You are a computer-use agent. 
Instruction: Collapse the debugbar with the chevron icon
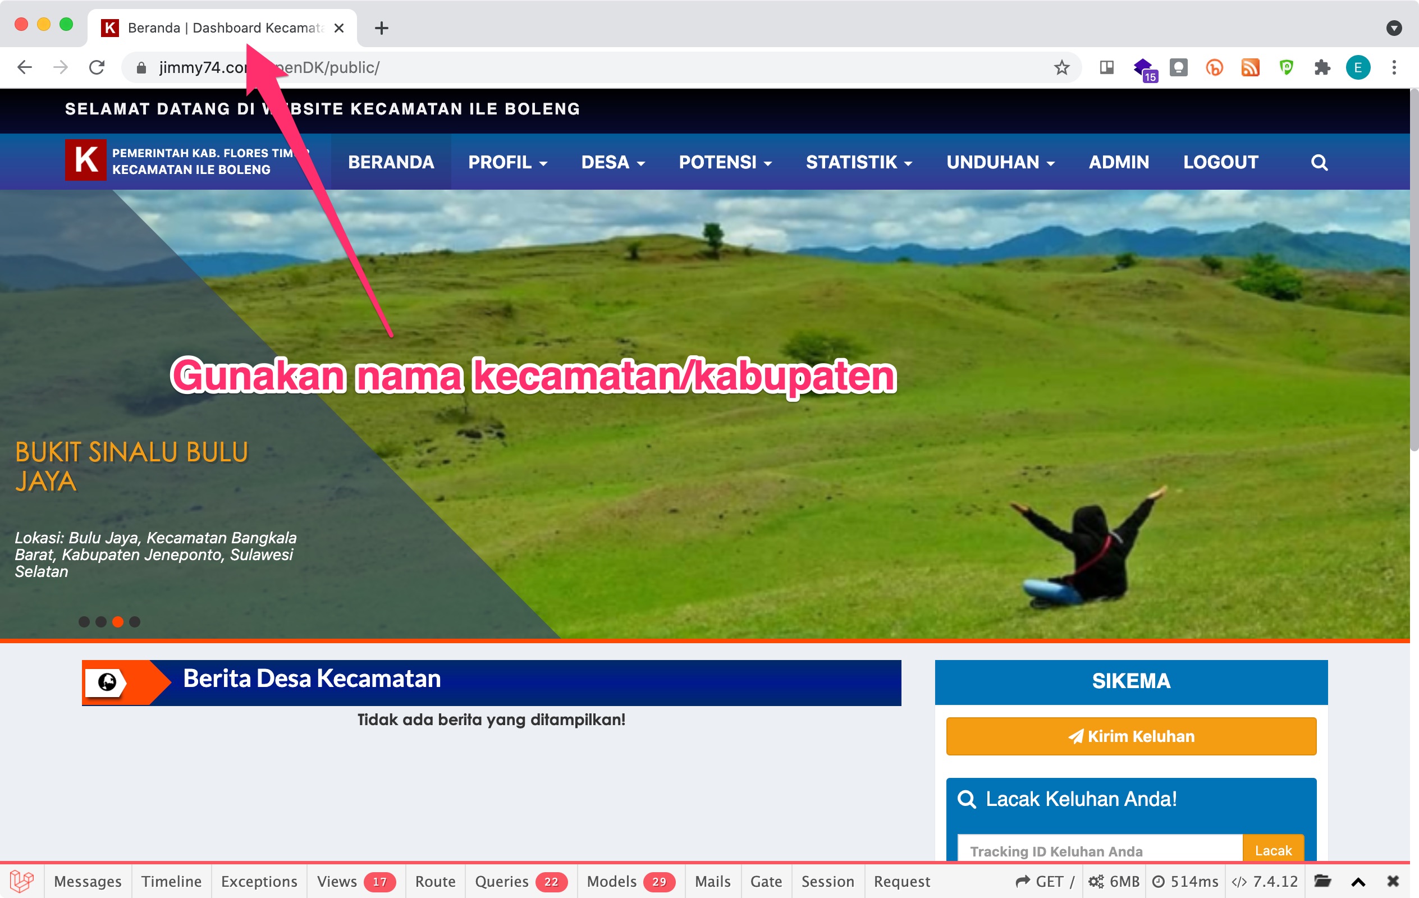(x=1357, y=882)
